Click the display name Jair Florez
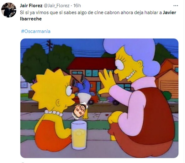Image resolution: width=185 pixels, height=163 pixels. pyautogui.click(x=31, y=6)
